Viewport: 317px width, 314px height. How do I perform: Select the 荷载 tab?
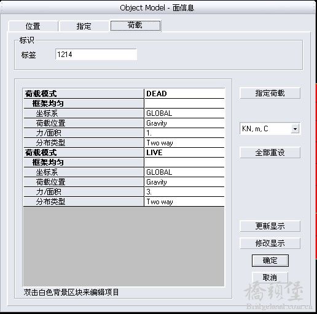coord(135,25)
